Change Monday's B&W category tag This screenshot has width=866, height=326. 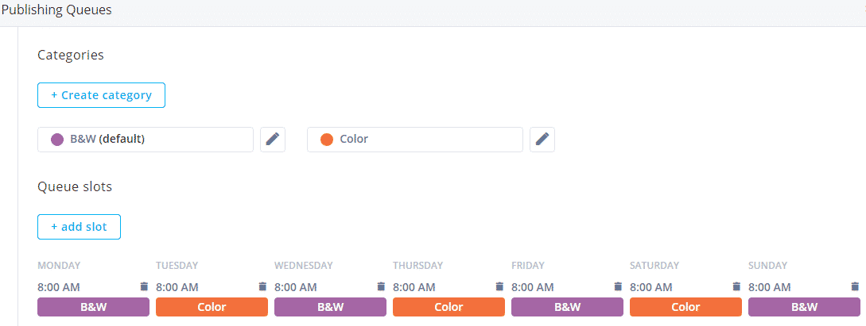click(93, 307)
